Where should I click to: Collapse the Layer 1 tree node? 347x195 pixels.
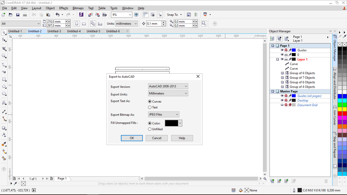pyautogui.click(x=277, y=59)
